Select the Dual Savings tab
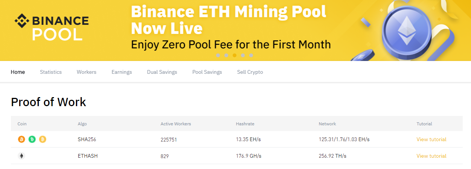 pos(162,72)
